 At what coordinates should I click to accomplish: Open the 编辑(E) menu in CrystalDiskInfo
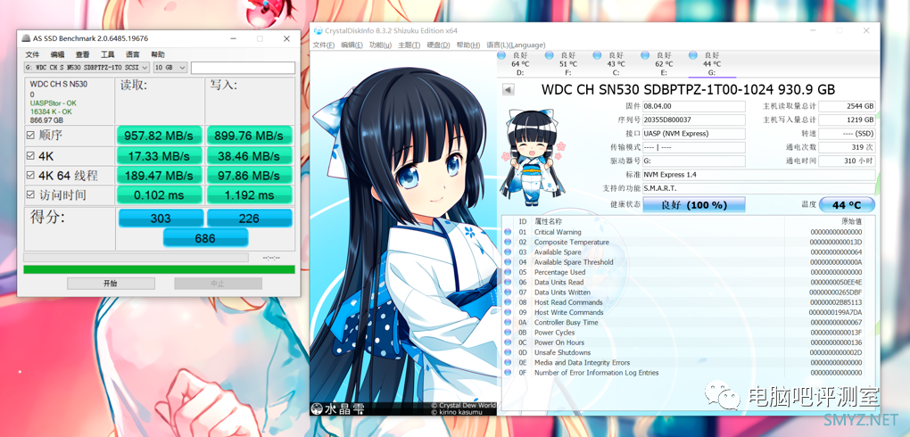click(352, 45)
